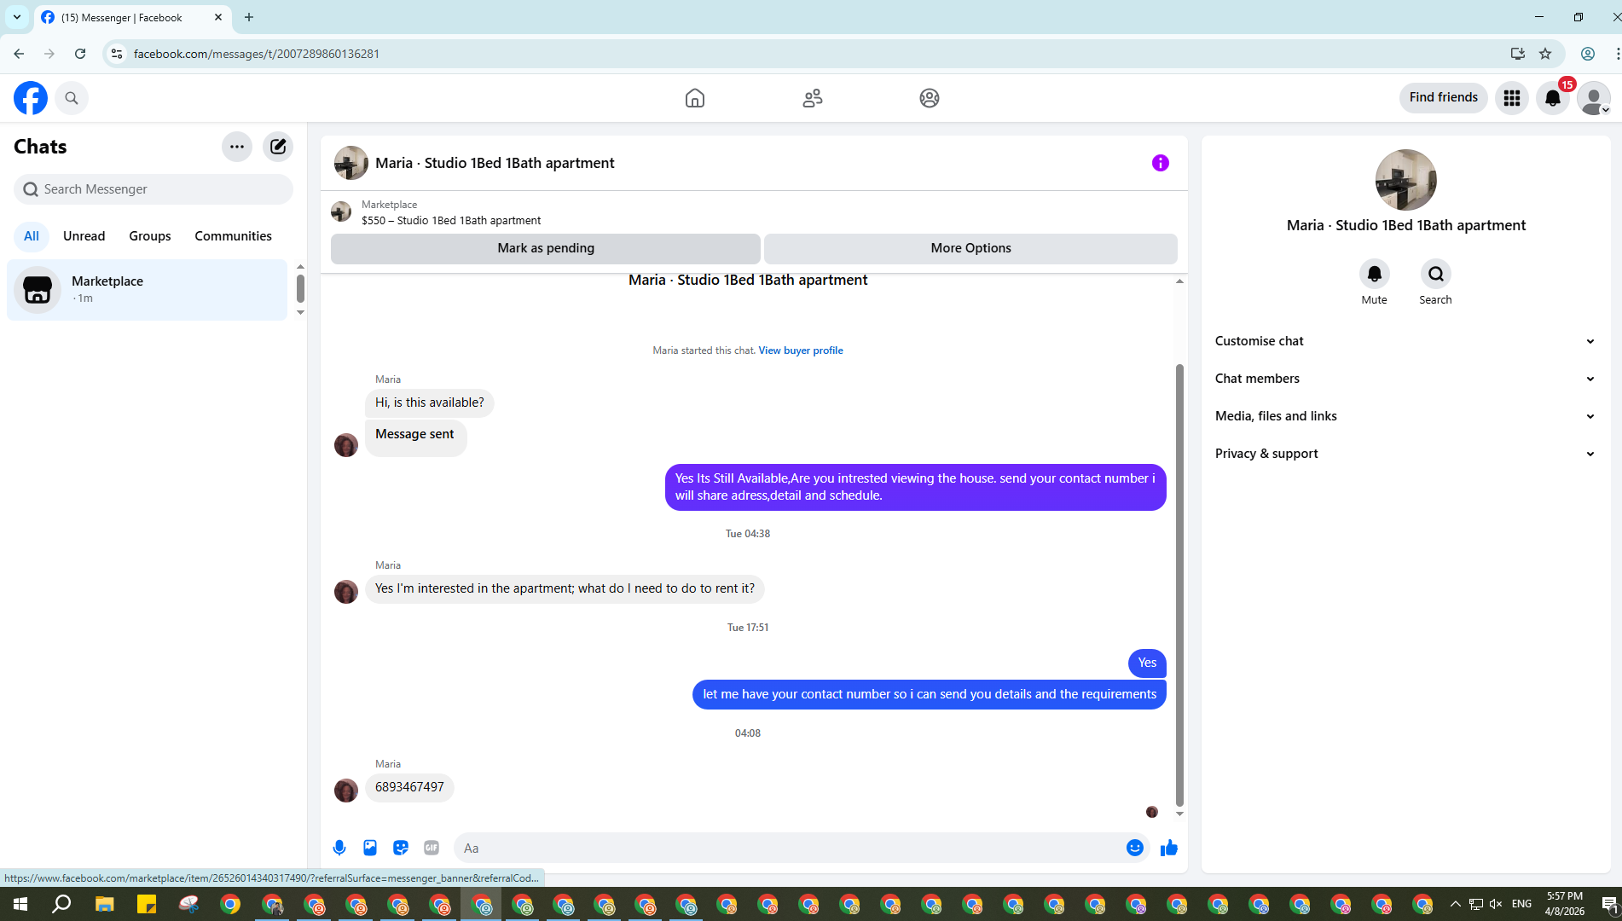Focus the Search Messenger field
Image resolution: width=1622 pixels, height=921 pixels.
(x=154, y=189)
